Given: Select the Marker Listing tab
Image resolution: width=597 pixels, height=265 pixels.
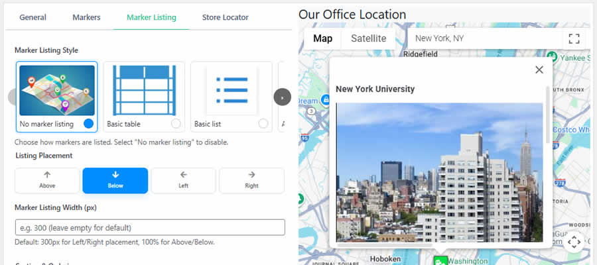Looking at the screenshot, I should 151,17.
